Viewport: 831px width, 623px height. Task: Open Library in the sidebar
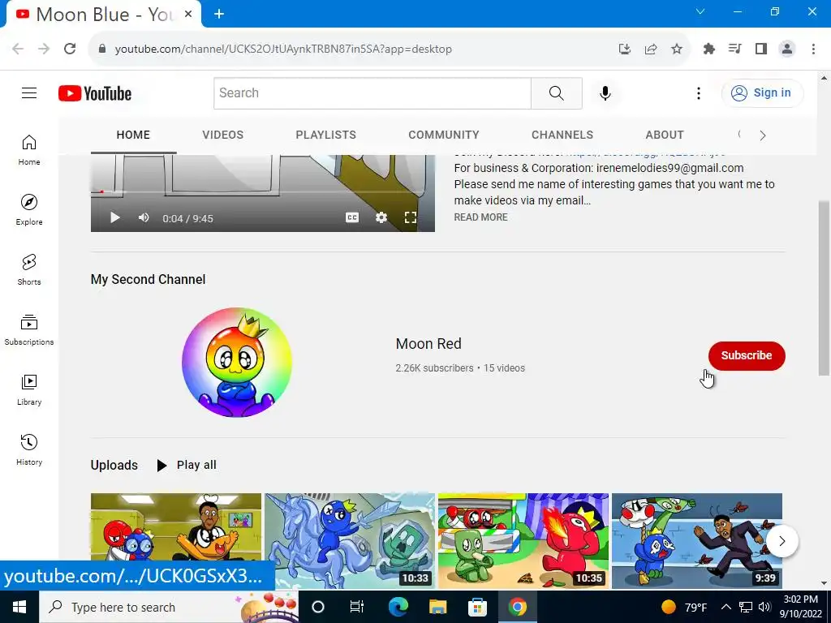[x=29, y=389]
